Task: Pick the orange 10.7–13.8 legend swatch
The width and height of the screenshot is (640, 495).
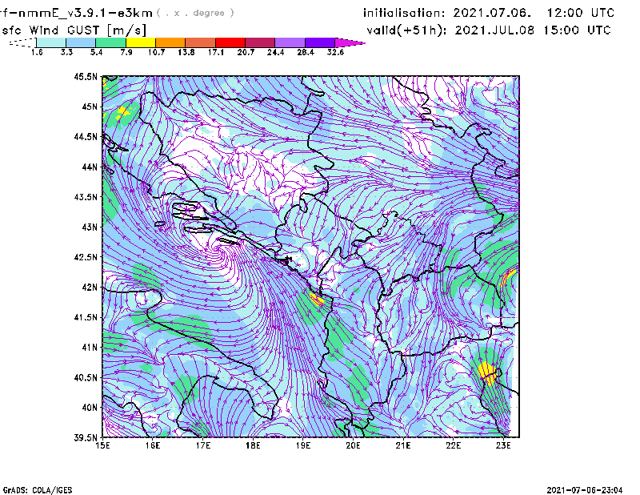Action: tap(170, 42)
